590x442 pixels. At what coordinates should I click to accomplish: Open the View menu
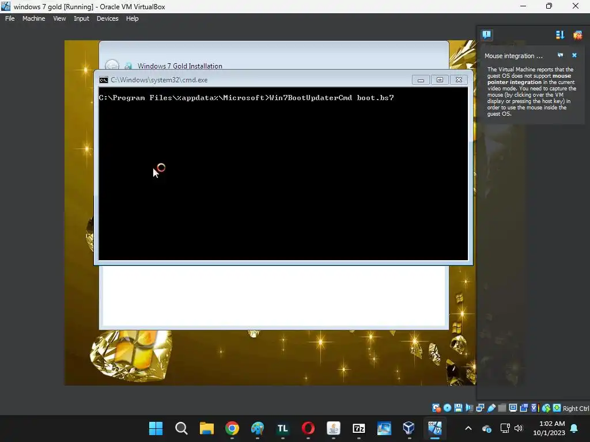[59, 18]
